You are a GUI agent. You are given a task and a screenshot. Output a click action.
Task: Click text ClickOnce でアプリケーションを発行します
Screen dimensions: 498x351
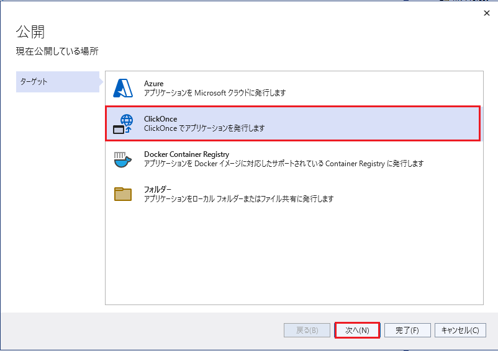pyautogui.click(x=204, y=128)
